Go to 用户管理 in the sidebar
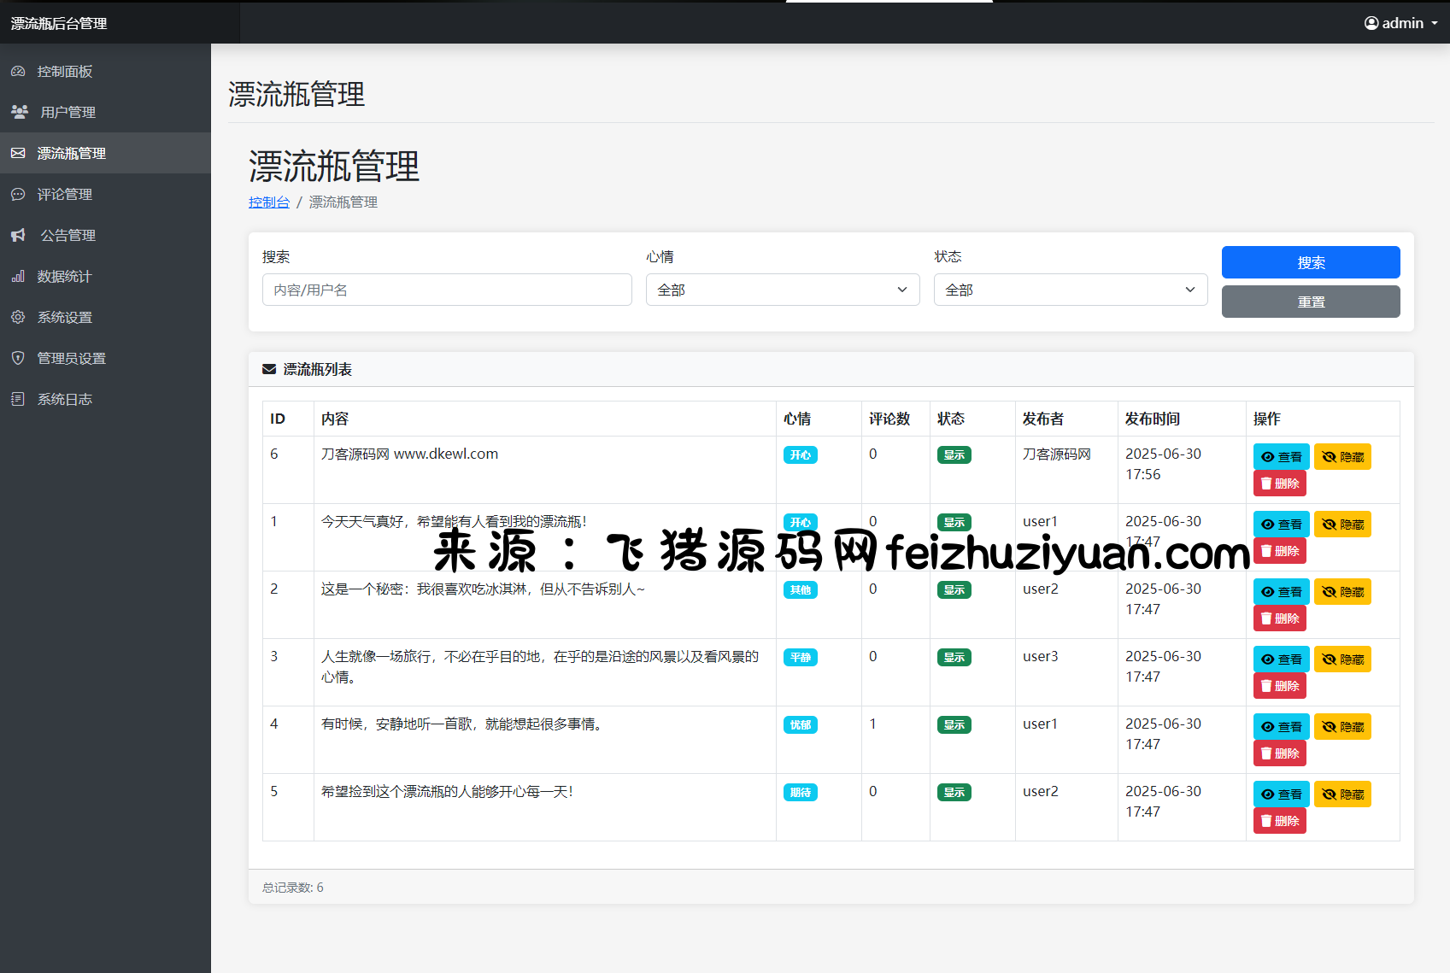Viewport: 1450px width, 973px height. click(68, 113)
